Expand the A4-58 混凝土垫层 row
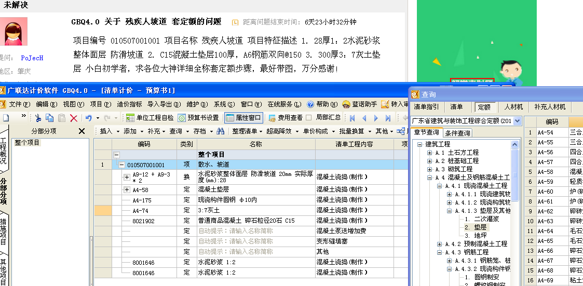Viewport: 583px width, 286px height. (127, 190)
